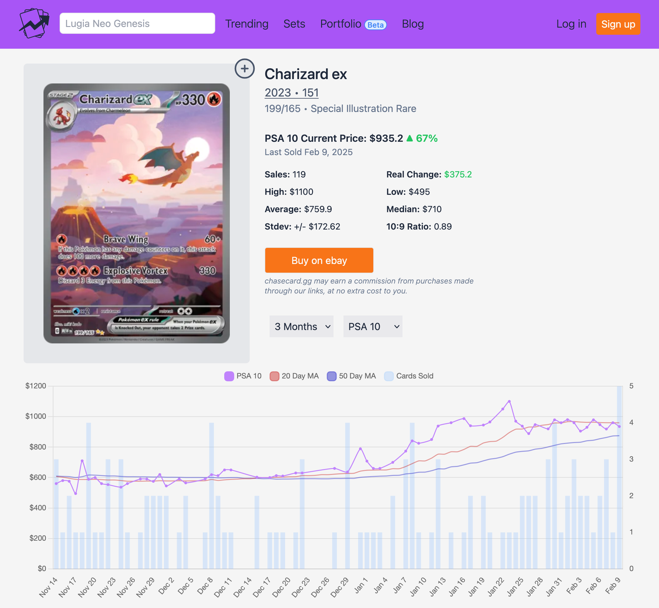659x608 pixels.
Task: Focus the Lugia Neo Genesis search box
Action: [137, 23]
